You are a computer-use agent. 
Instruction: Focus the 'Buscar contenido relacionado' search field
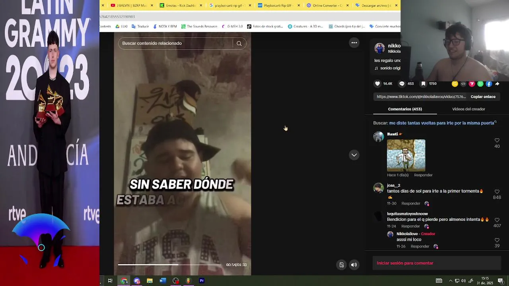(175, 43)
